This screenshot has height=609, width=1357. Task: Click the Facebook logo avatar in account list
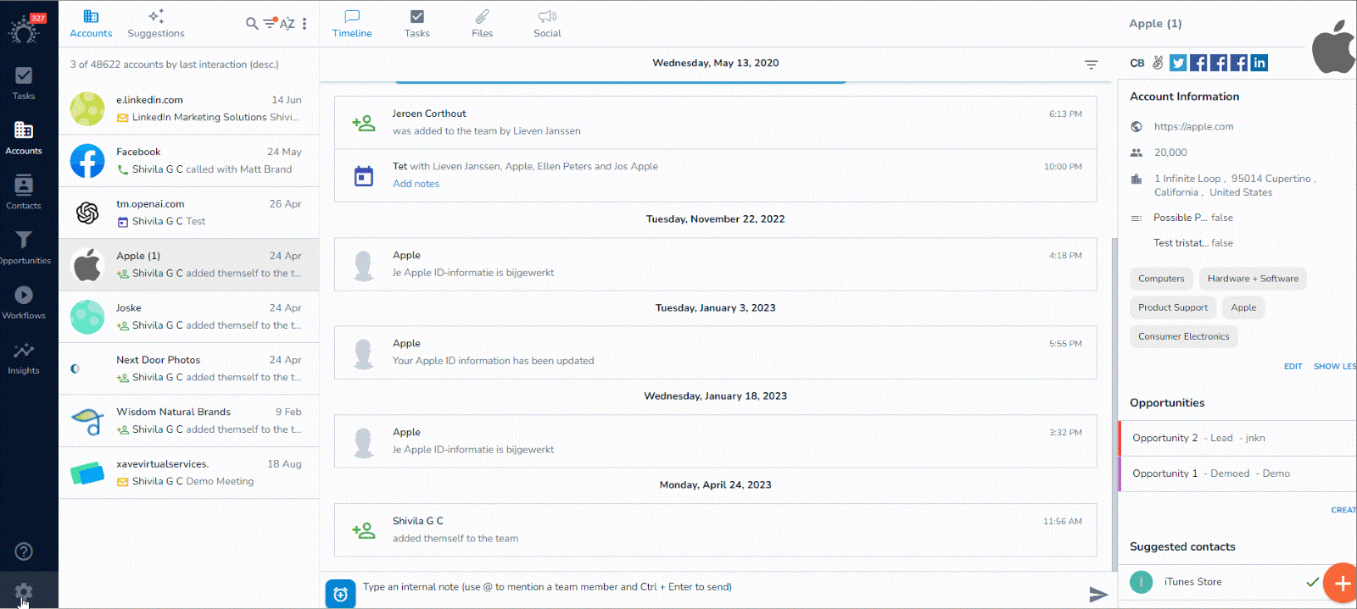(x=87, y=161)
